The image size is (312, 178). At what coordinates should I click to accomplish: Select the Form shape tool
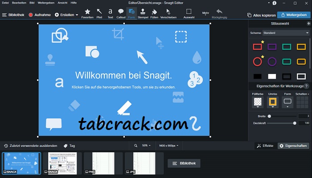(131, 13)
